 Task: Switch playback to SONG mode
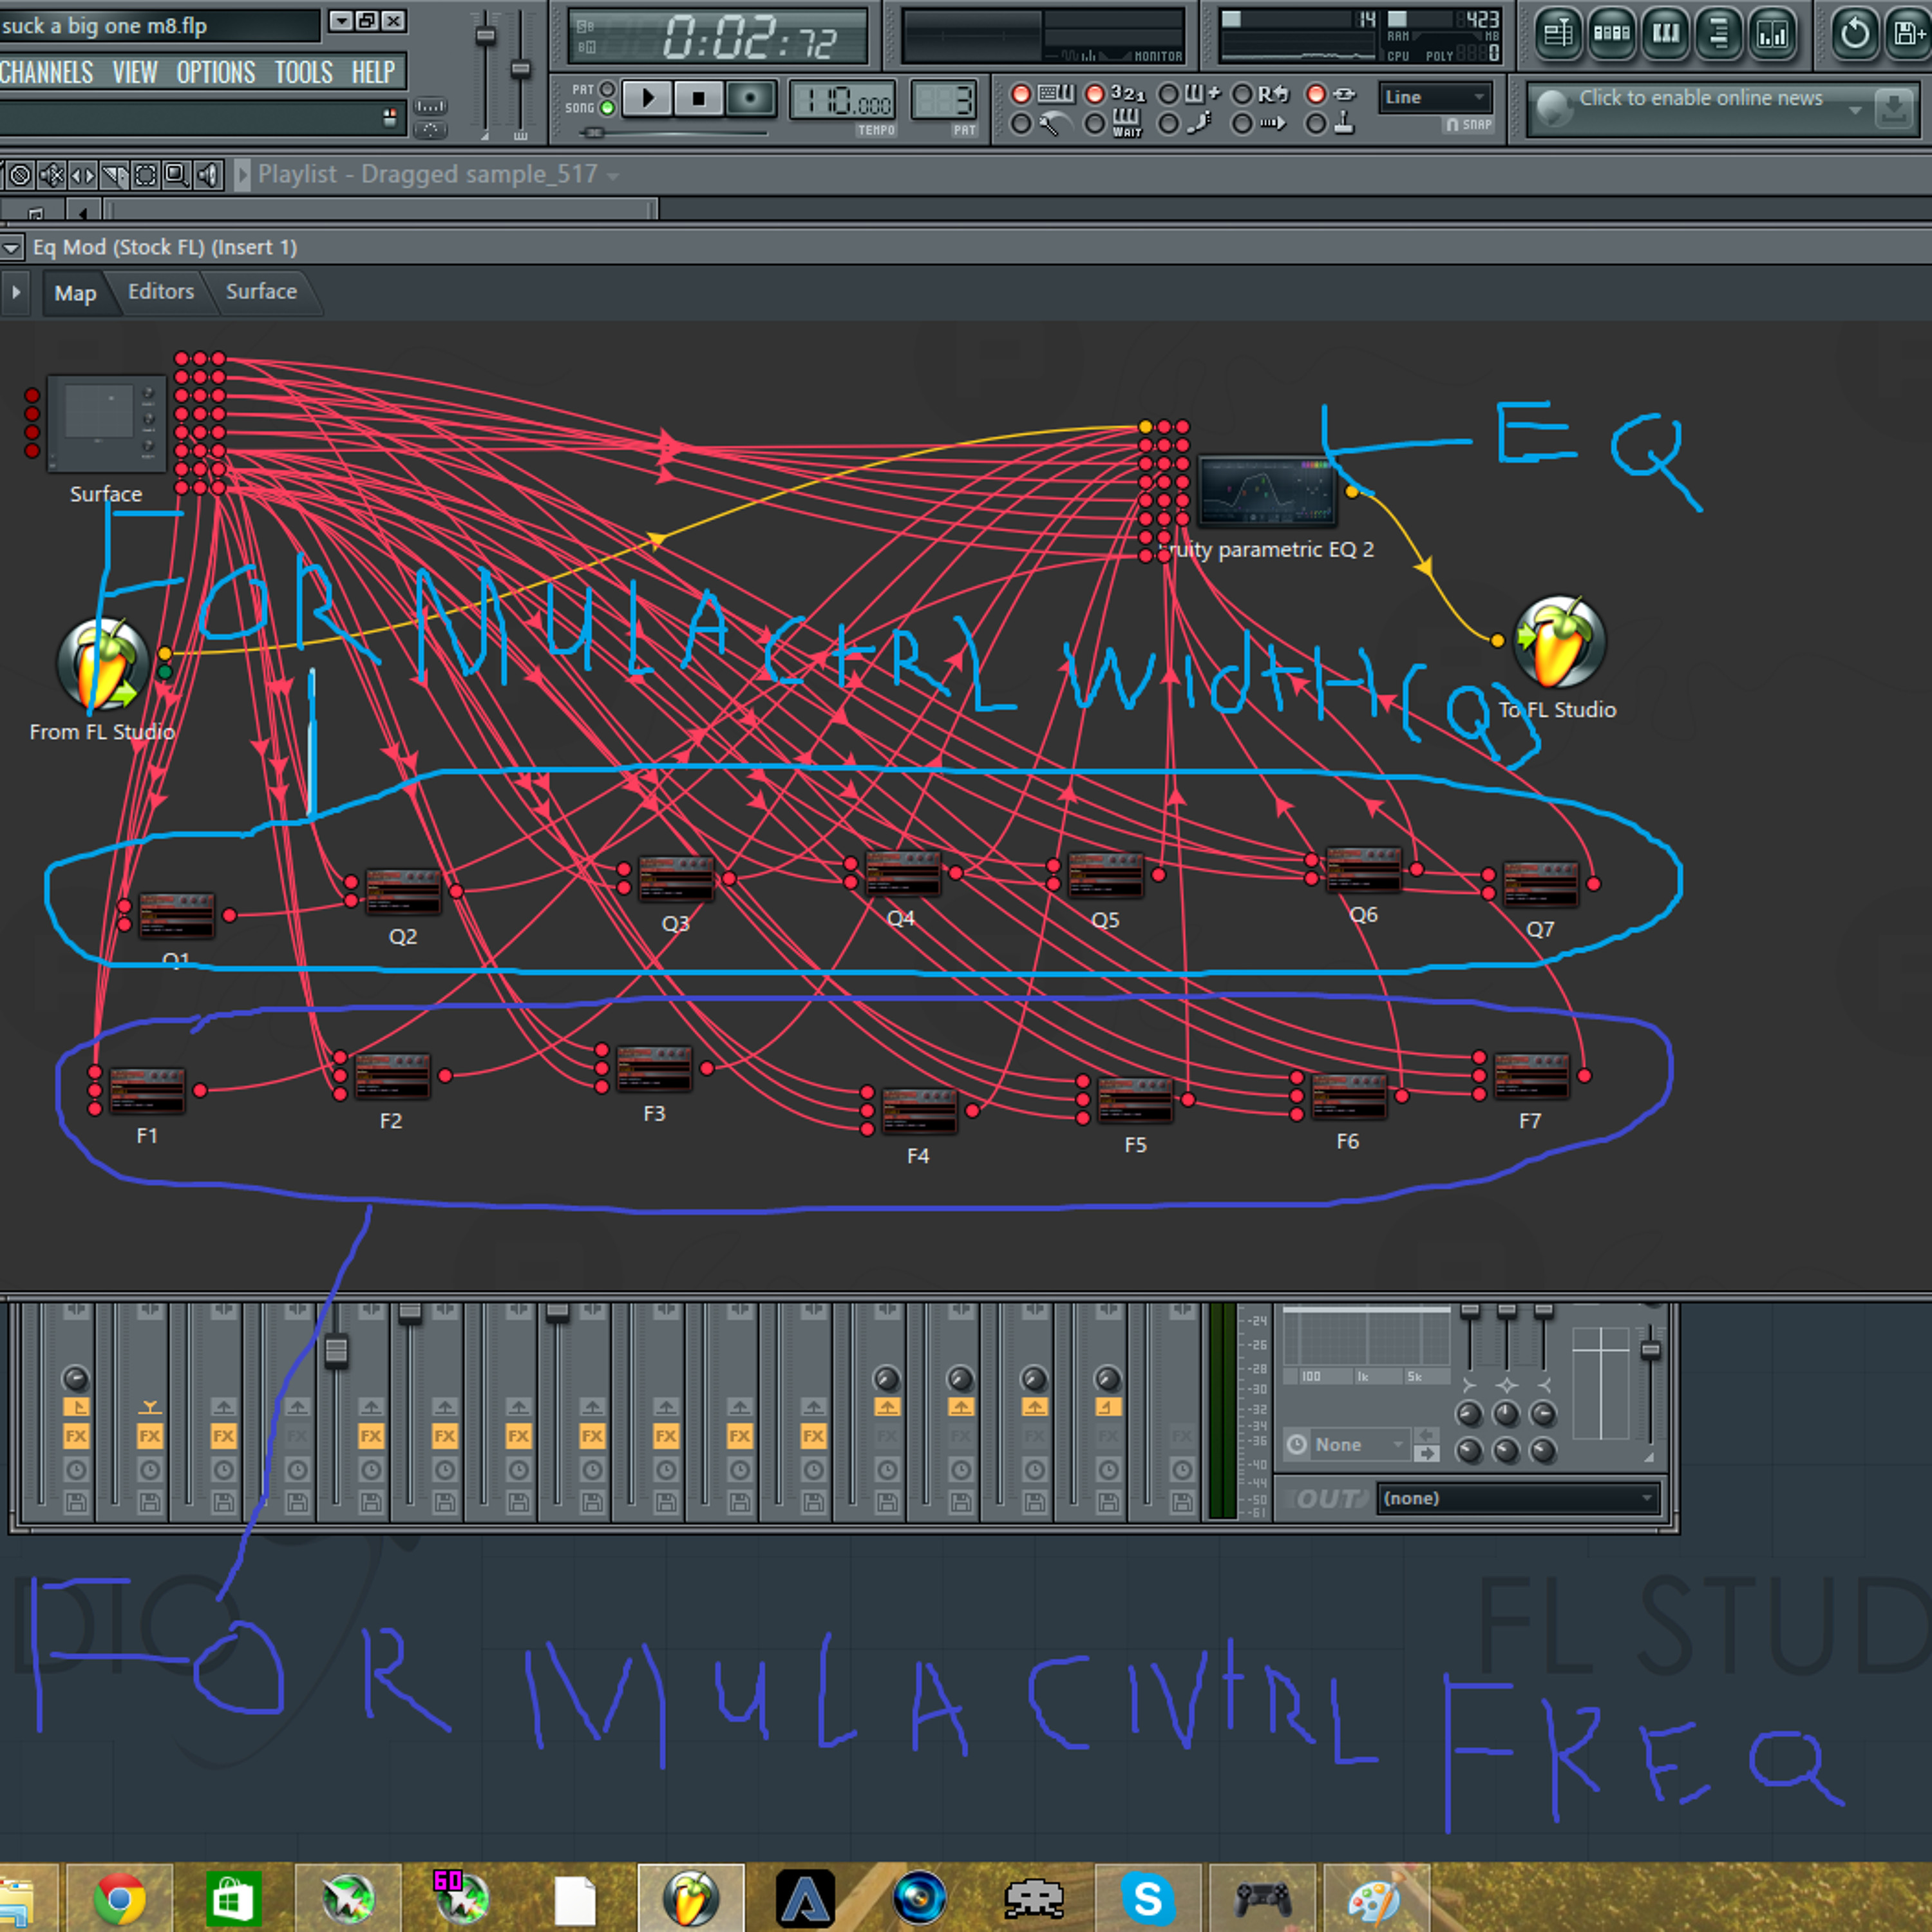pyautogui.click(x=607, y=108)
